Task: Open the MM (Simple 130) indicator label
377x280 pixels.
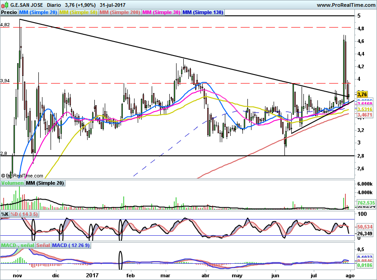Action: tap(203, 13)
